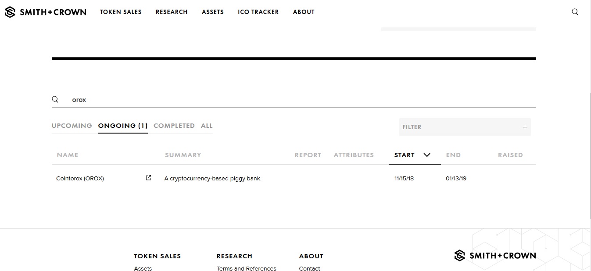This screenshot has height=271, width=591.
Task: Sort by the Report column header
Action: point(308,155)
